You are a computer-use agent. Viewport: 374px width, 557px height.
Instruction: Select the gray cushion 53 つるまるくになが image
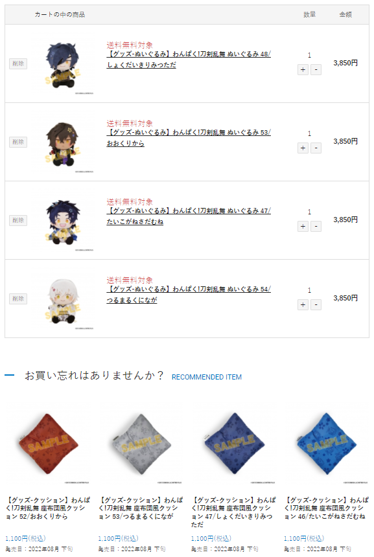pos(141,444)
